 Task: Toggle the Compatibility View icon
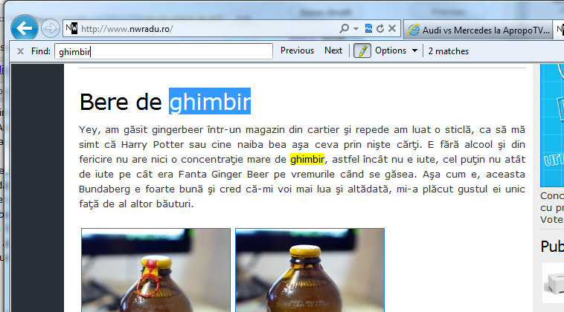(368, 28)
